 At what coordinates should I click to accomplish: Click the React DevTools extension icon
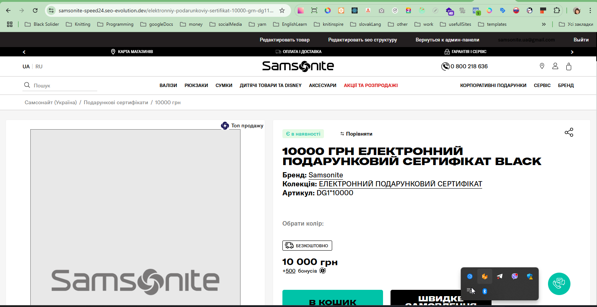(x=355, y=10)
